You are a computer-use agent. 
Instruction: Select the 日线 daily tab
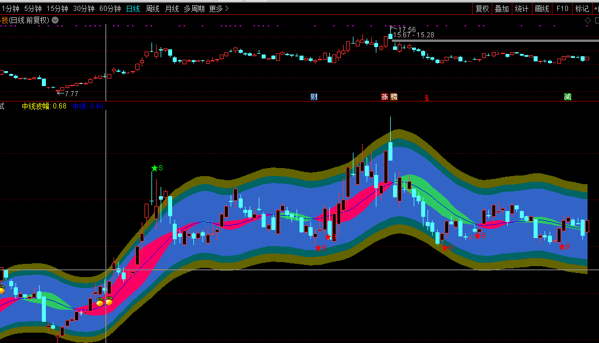(x=133, y=9)
